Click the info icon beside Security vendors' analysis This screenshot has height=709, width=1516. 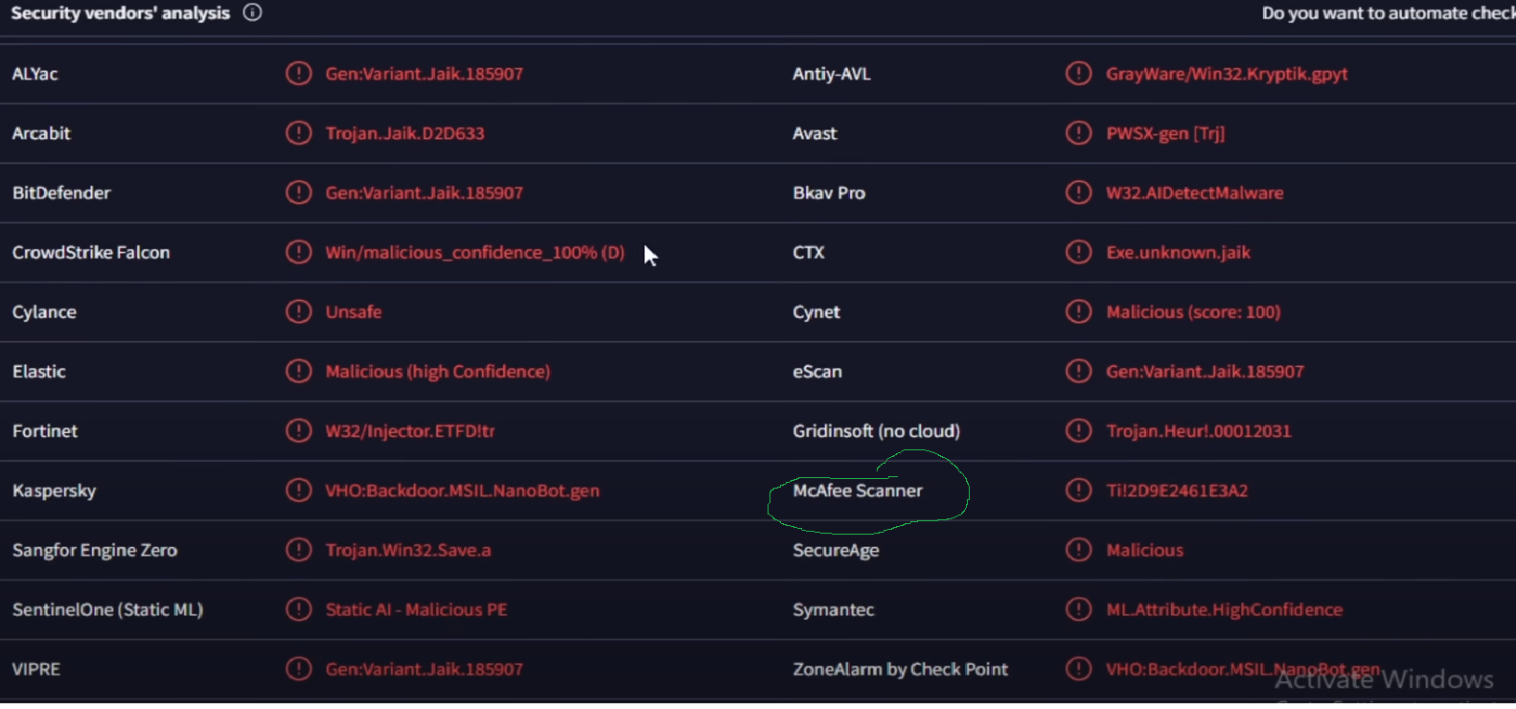coord(252,12)
